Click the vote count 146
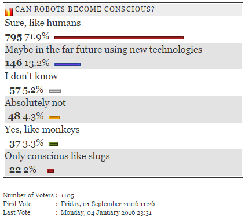This screenshot has height=220, width=245. (x=14, y=63)
